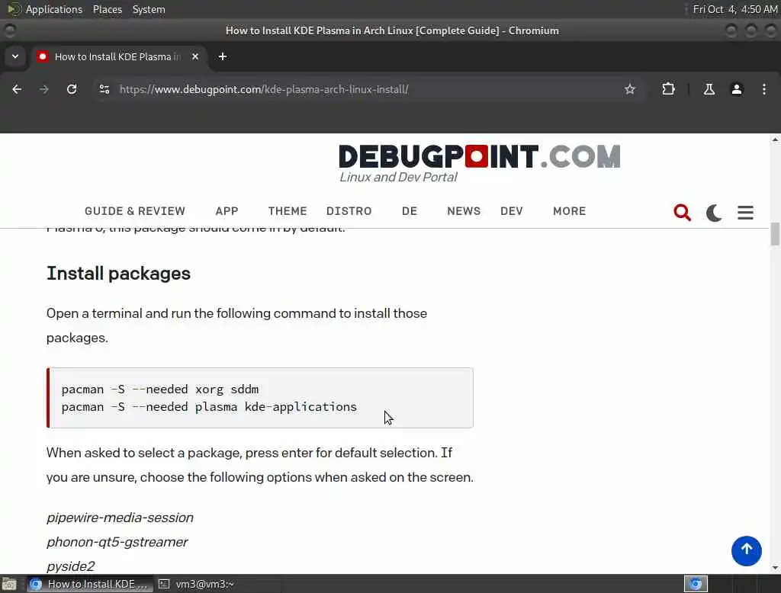Click the Chromium tray icon in bottom panel
Image resolution: width=781 pixels, height=593 pixels.
click(696, 584)
